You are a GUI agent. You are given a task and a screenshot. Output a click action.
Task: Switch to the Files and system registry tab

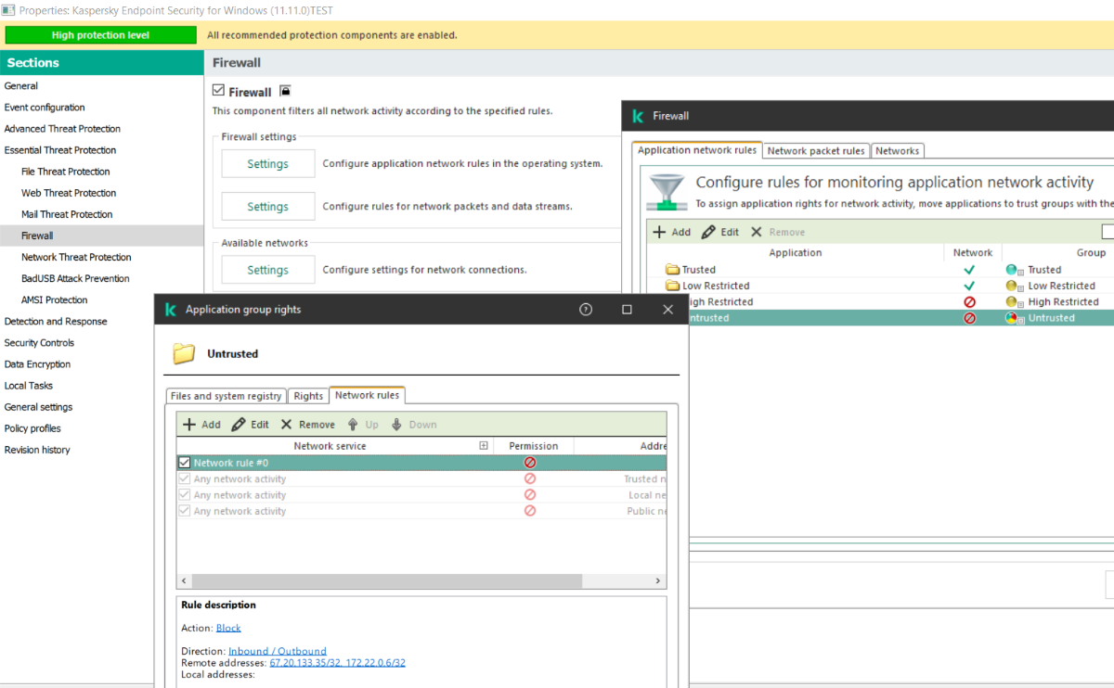(x=226, y=396)
